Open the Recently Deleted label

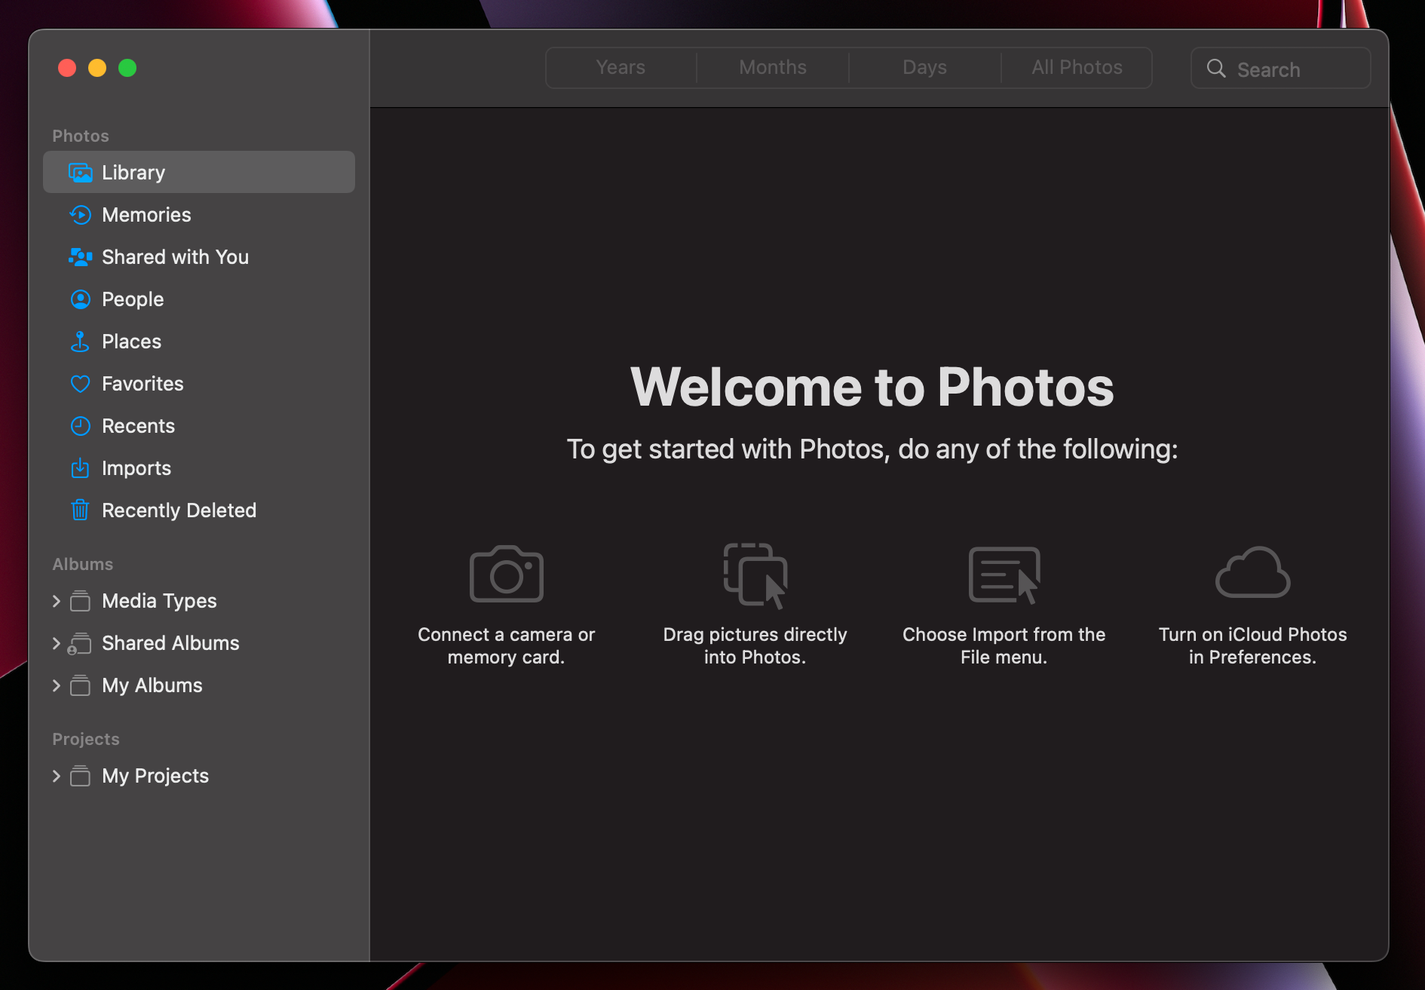coord(179,510)
